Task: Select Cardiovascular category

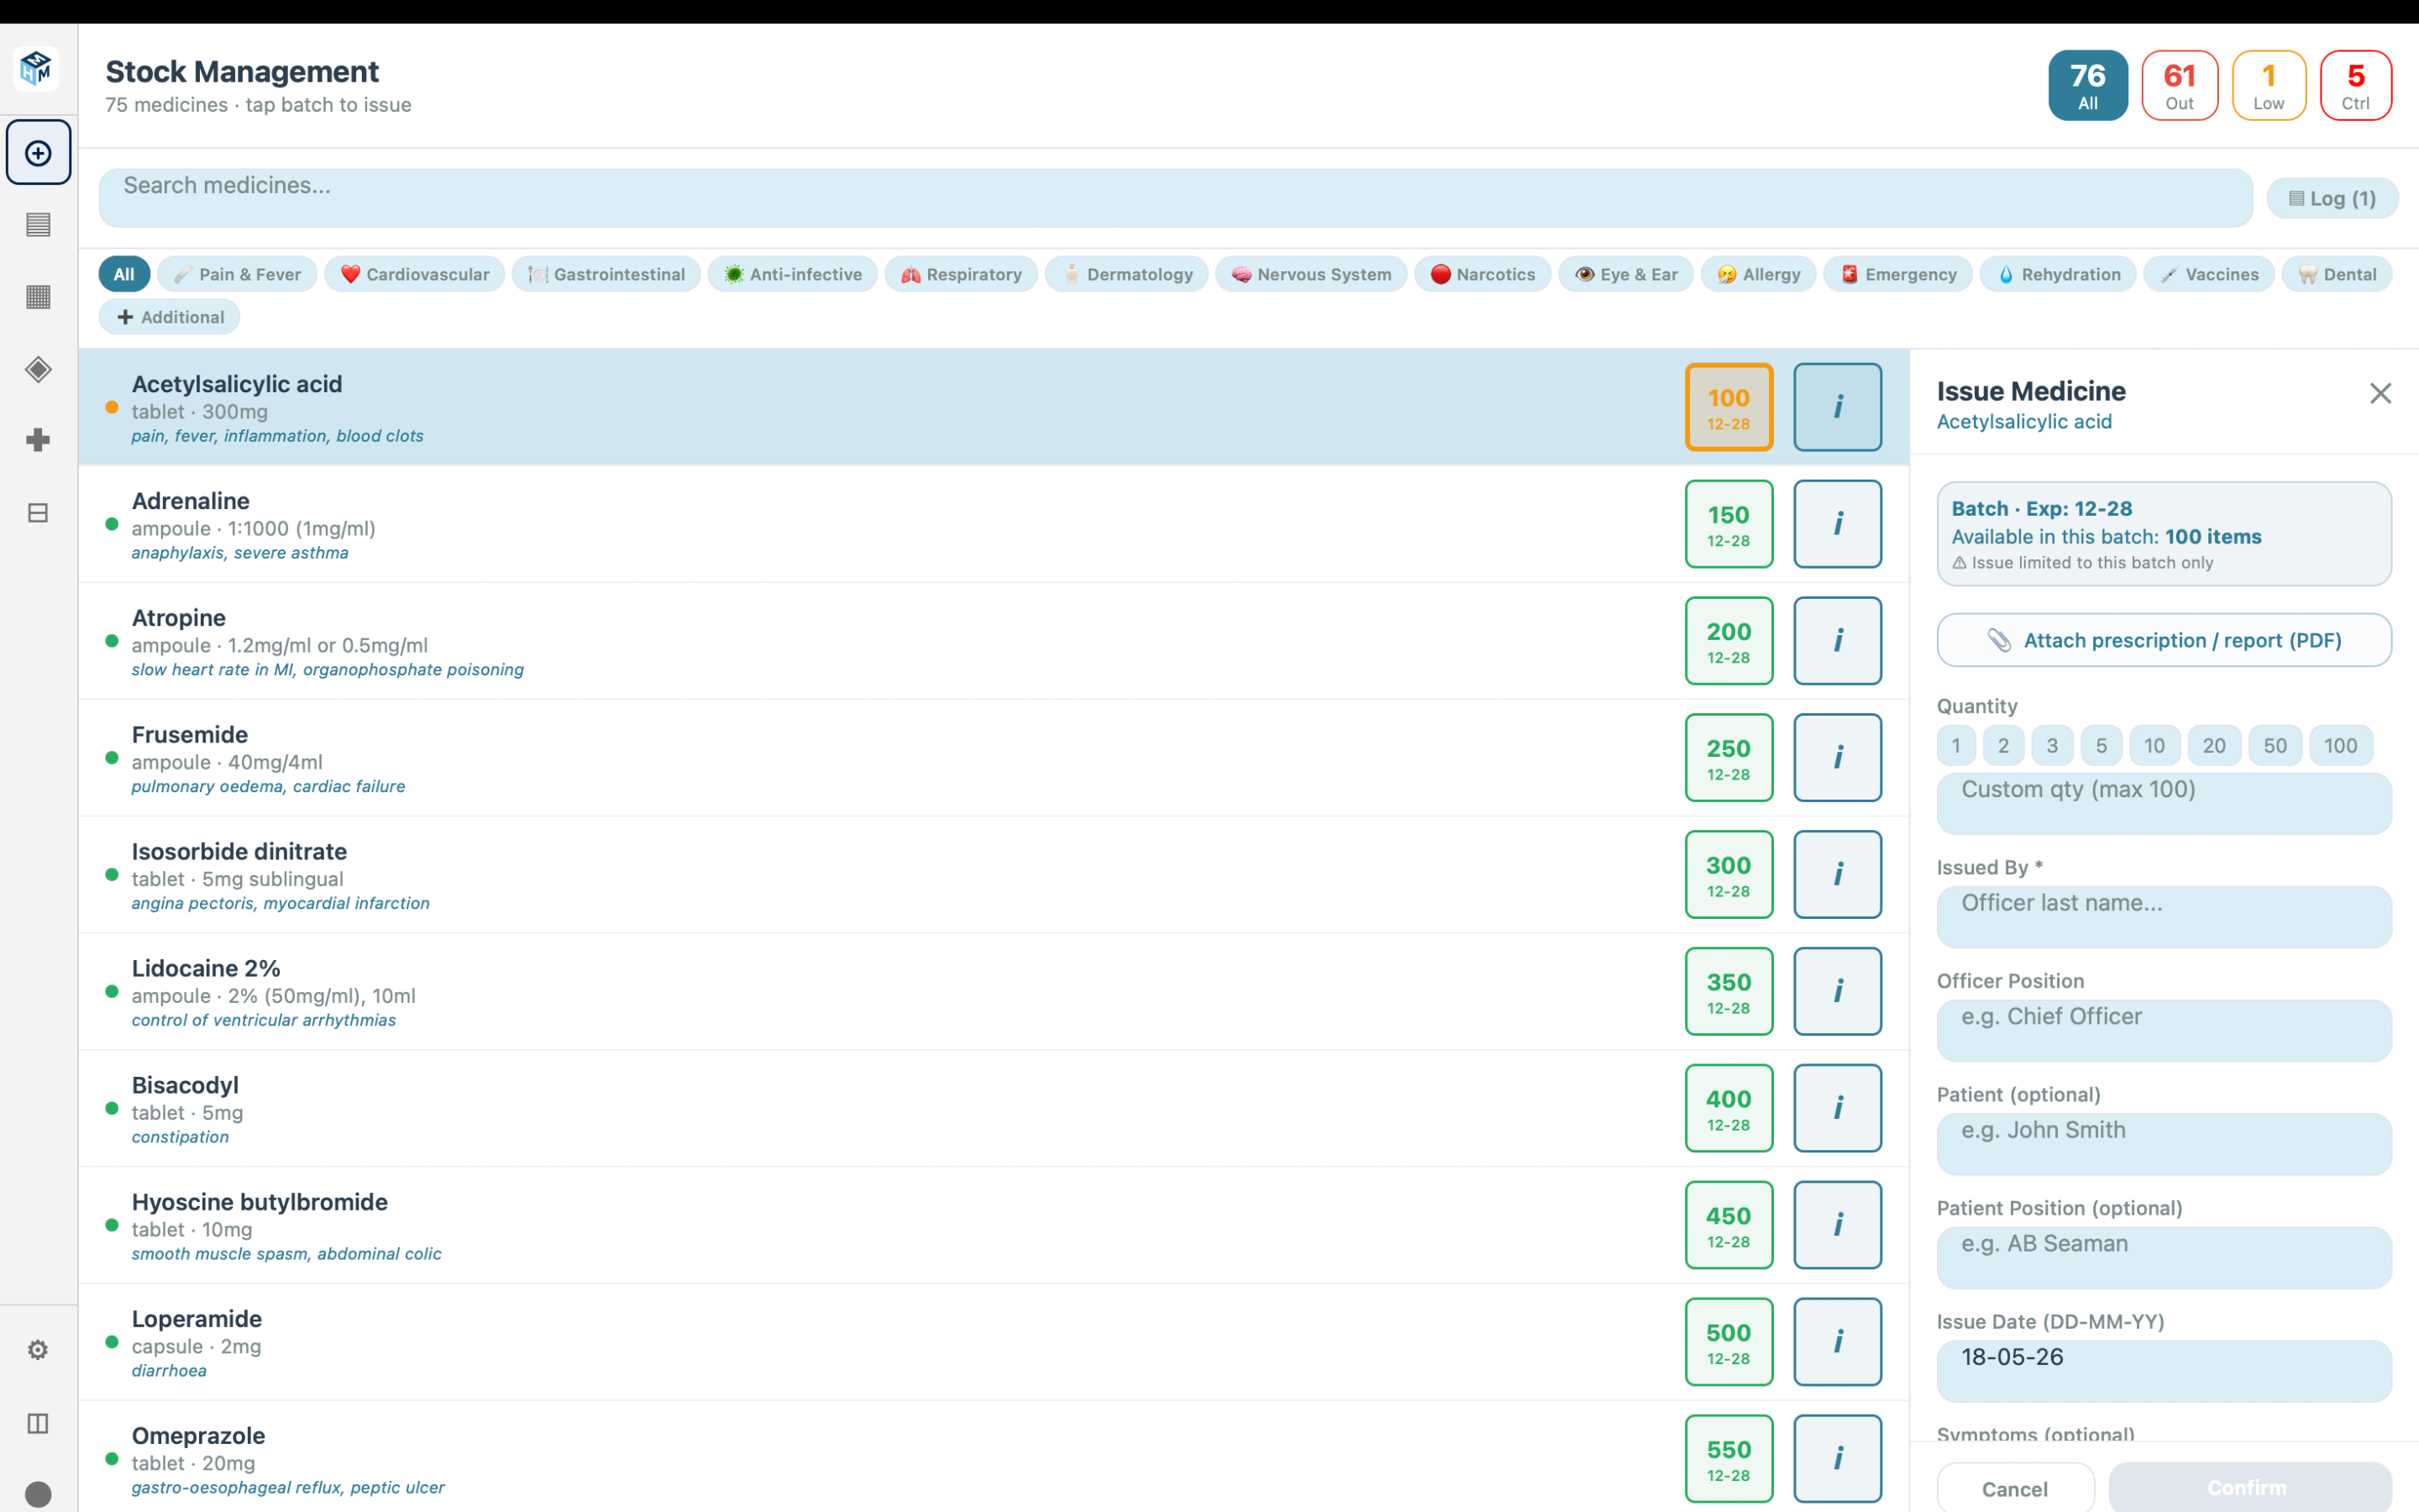Action: (x=414, y=274)
